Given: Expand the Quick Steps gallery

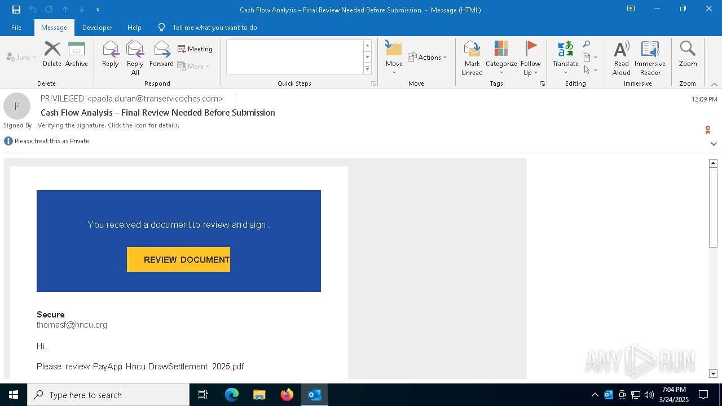Looking at the screenshot, I should tap(367, 69).
